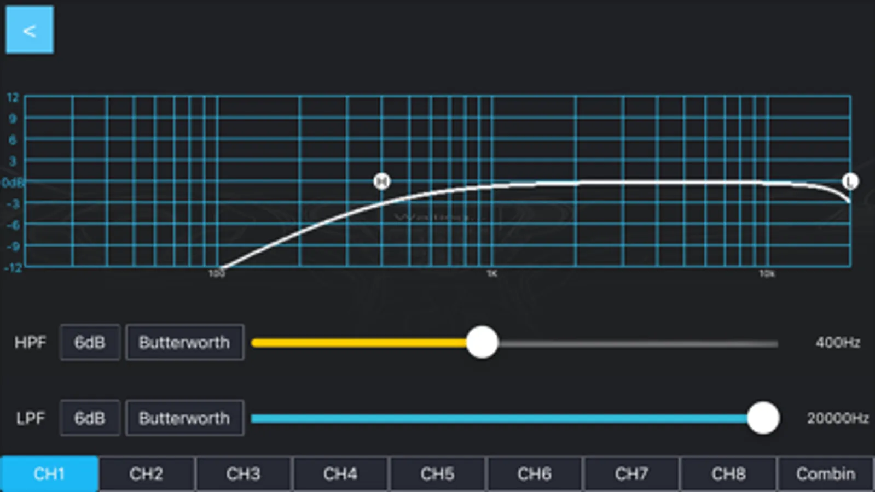
Task: Open the Combin tab
Action: (825, 473)
